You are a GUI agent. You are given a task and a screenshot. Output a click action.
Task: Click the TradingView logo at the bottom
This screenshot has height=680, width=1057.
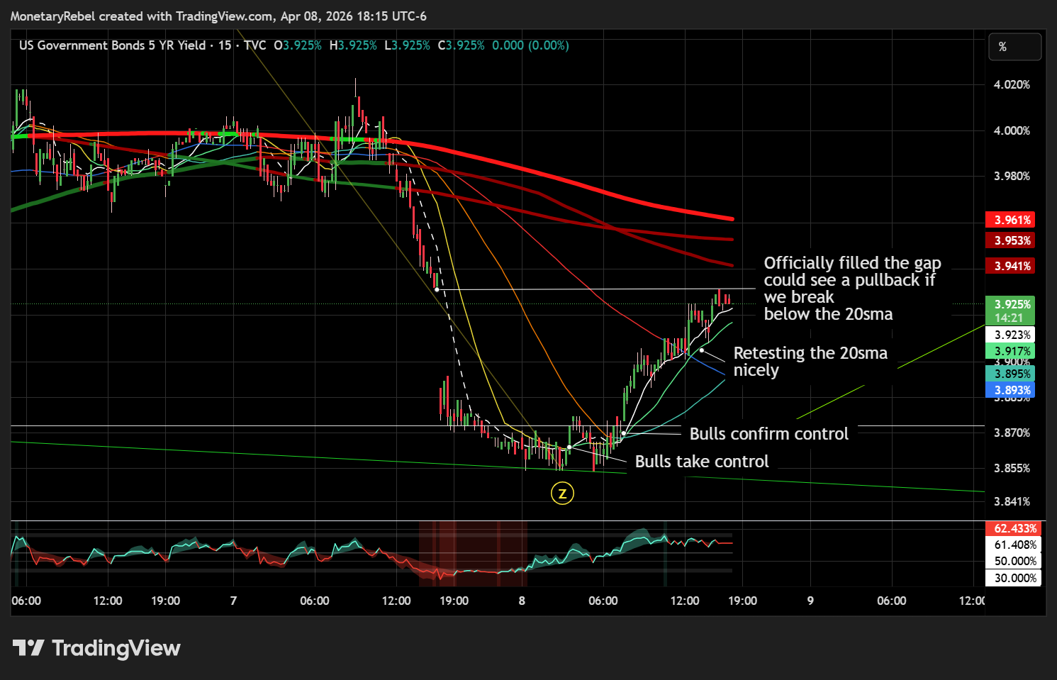click(96, 648)
